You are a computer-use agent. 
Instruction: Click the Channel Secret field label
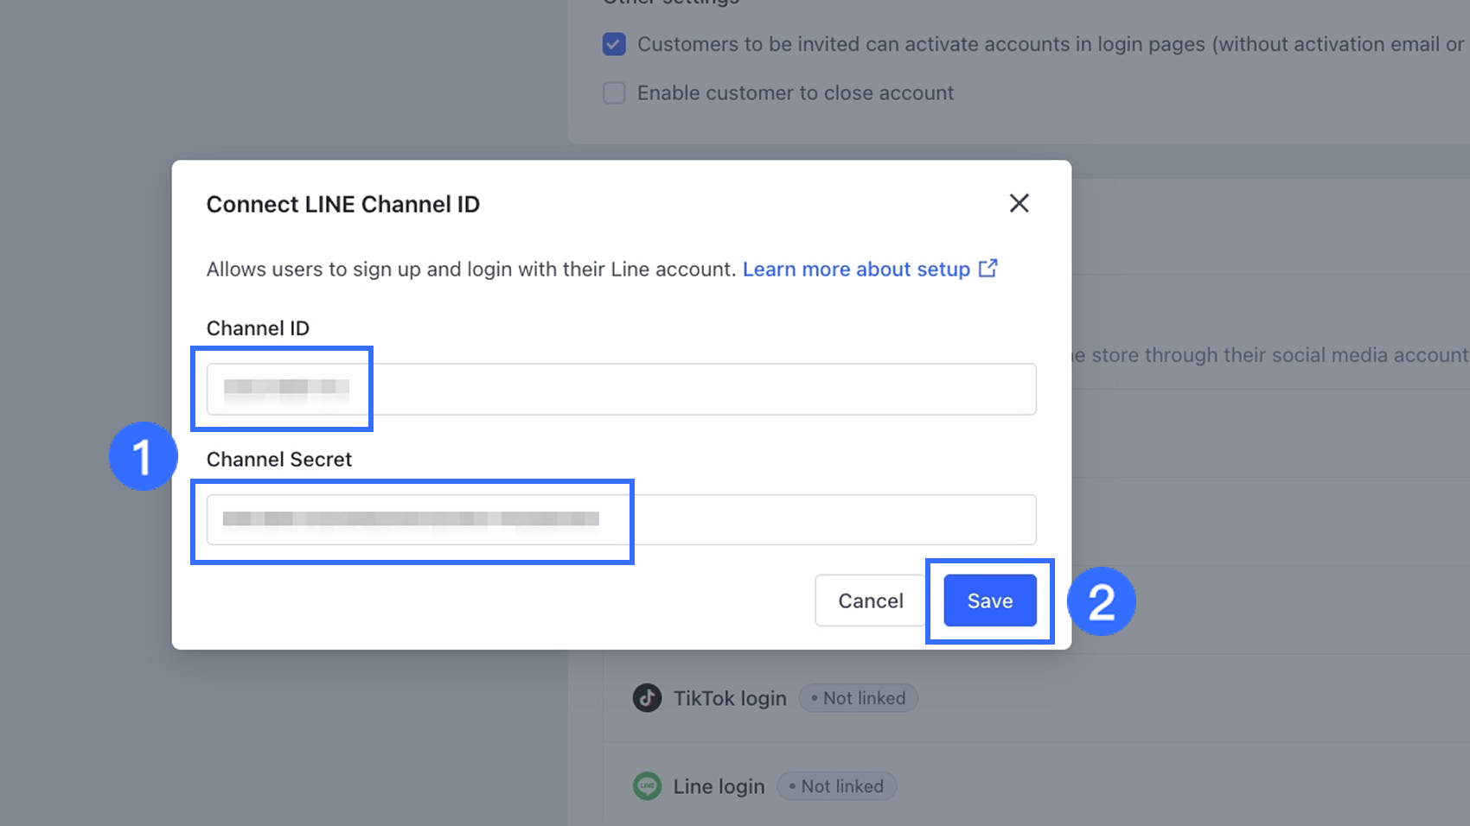(x=278, y=460)
